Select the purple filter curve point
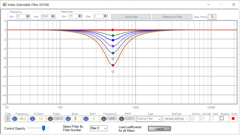Image resolution: width=240 pixels, height=135 pixels. [x=113, y=46]
